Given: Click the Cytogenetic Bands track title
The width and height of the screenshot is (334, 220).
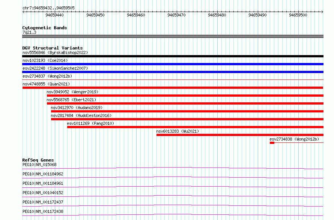Looking at the screenshot, I should [x=45, y=28].
